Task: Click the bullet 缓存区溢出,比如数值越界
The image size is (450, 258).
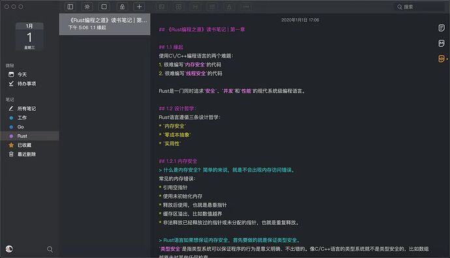Action: (x=190, y=214)
